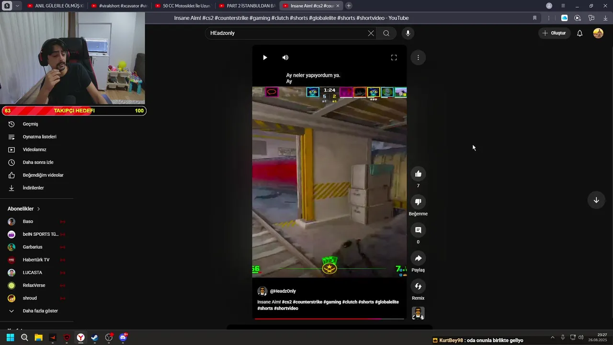Click the #globalelite hashtag

pos(387,302)
